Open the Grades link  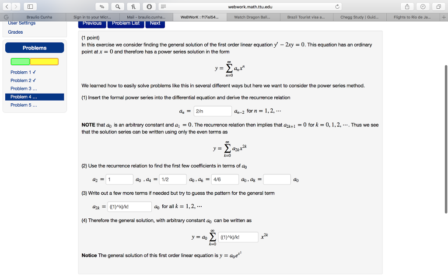15,32
